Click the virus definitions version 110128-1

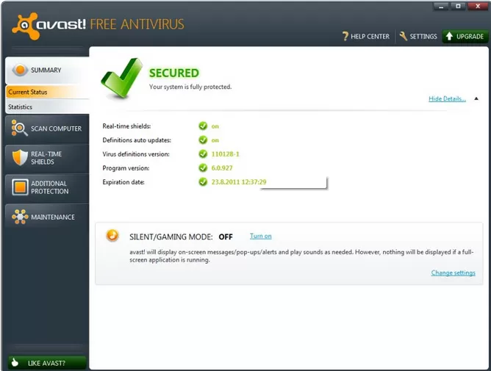point(225,154)
